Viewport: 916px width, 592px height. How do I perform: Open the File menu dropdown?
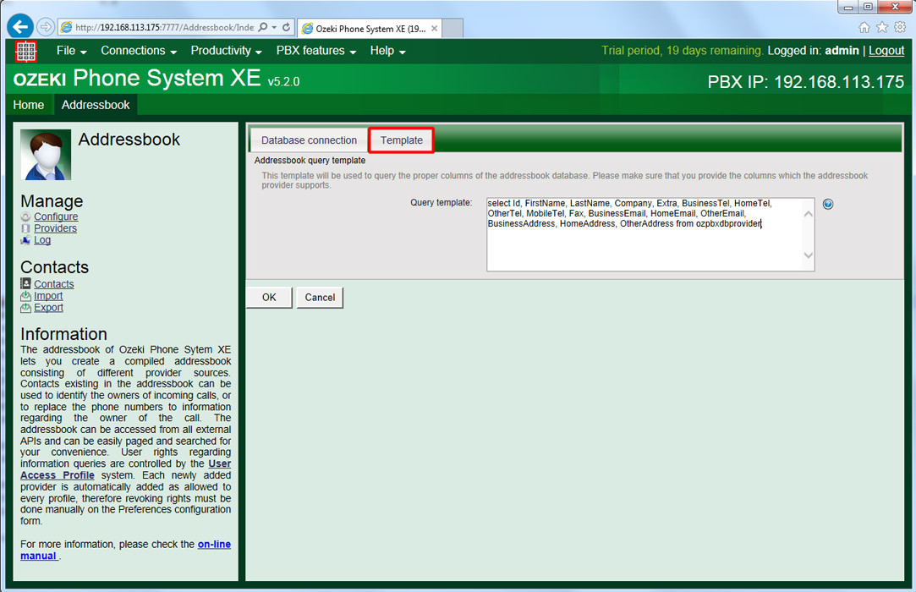click(x=72, y=51)
